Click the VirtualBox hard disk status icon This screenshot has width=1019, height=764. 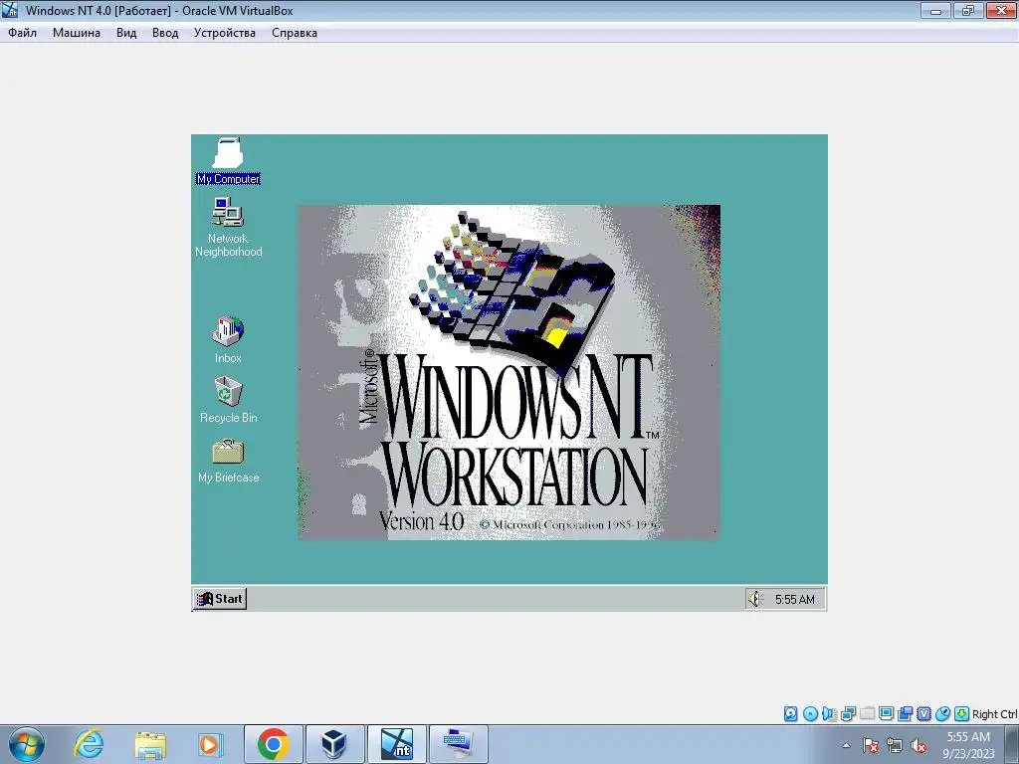coord(790,714)
